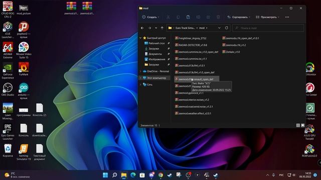
Task: Expand the Этот компьютер tree node
Action: [x=140, y=78]
